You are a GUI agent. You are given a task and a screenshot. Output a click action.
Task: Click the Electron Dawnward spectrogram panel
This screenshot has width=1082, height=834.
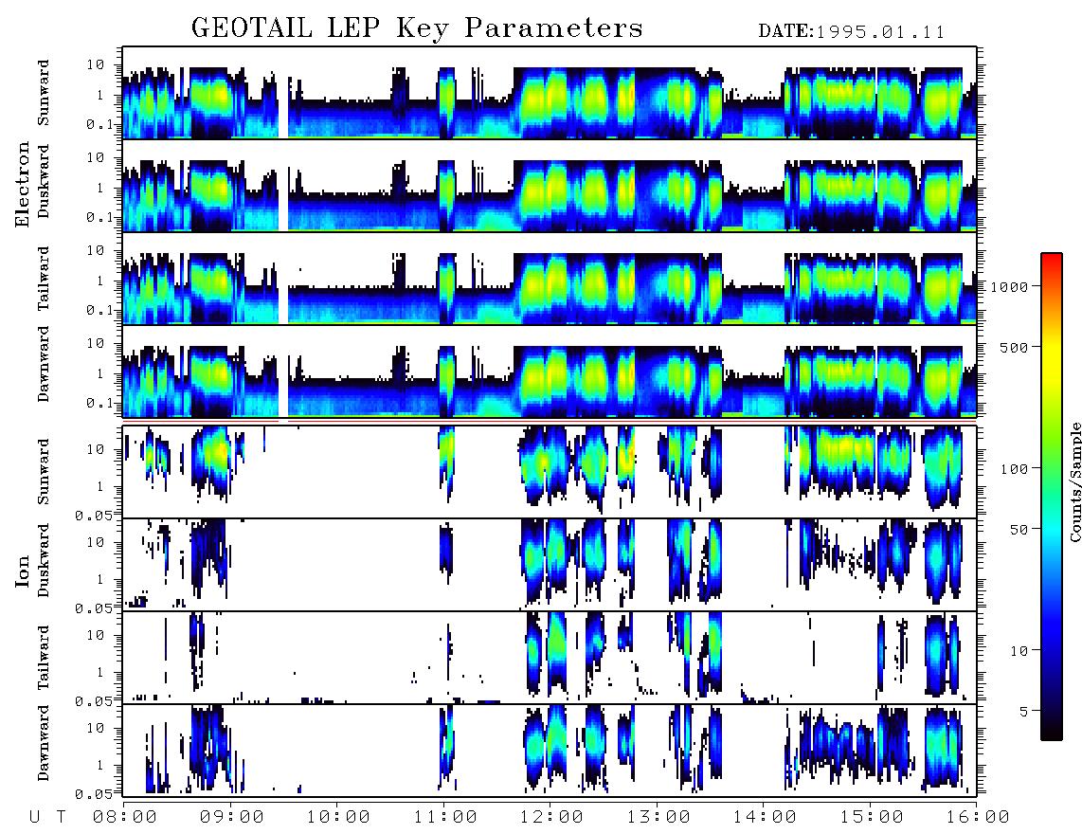click(x=550, y=372)
